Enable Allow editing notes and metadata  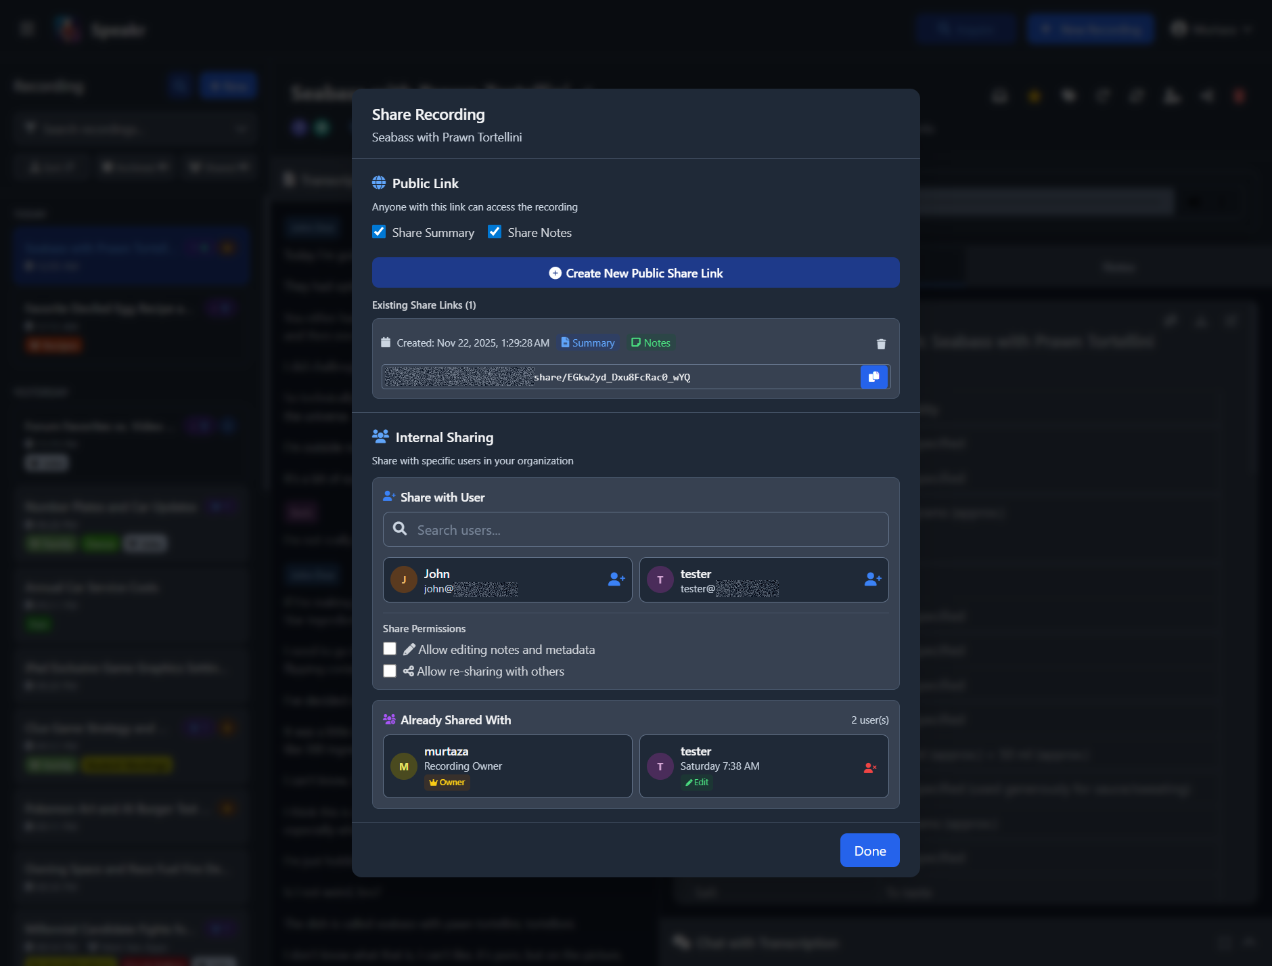pos(390,649)
